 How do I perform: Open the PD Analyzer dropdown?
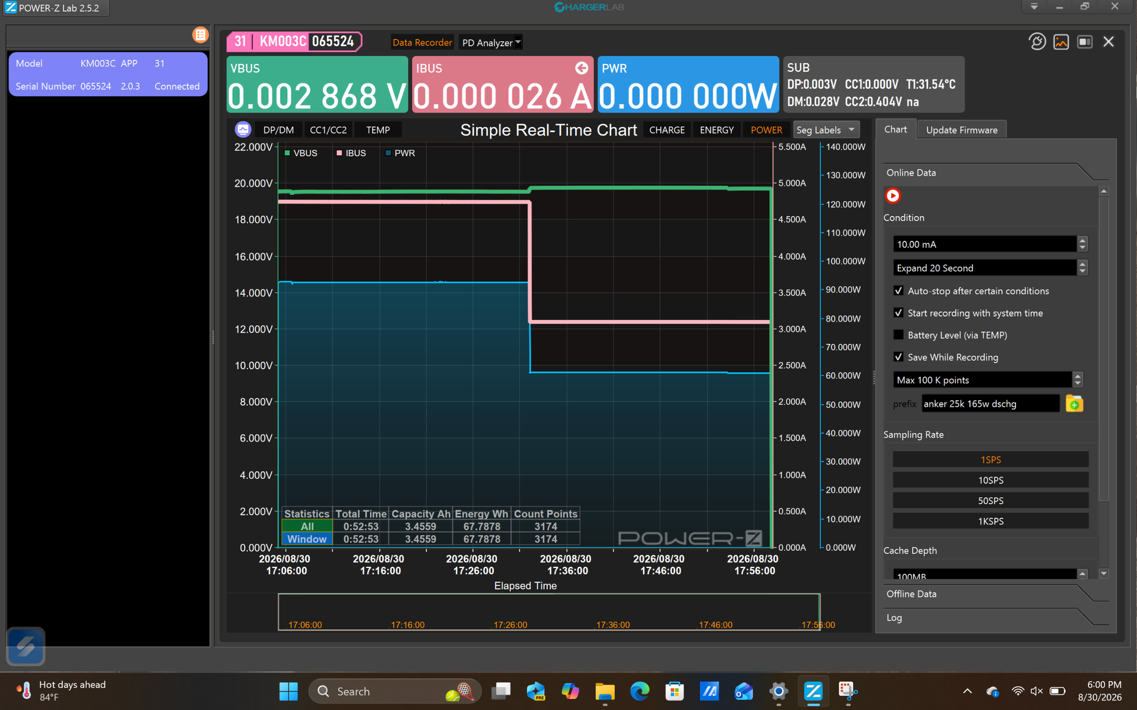(491, 43)
